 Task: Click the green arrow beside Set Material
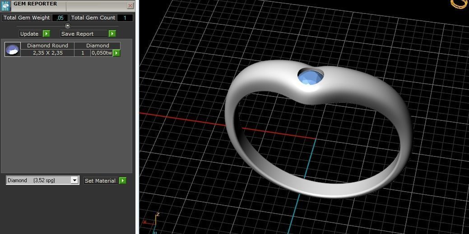(x=123, y=180)
